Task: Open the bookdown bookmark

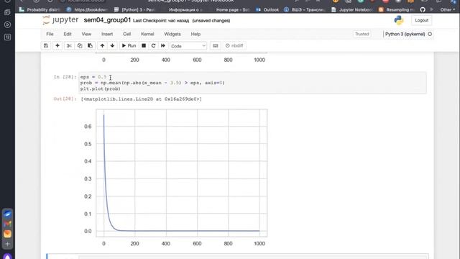Action: pos(86,9)
